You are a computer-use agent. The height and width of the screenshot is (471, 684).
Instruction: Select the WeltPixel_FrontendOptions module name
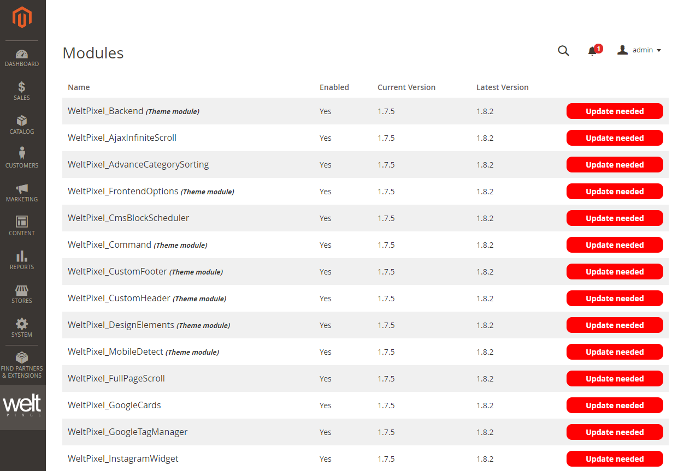(123, 191)
